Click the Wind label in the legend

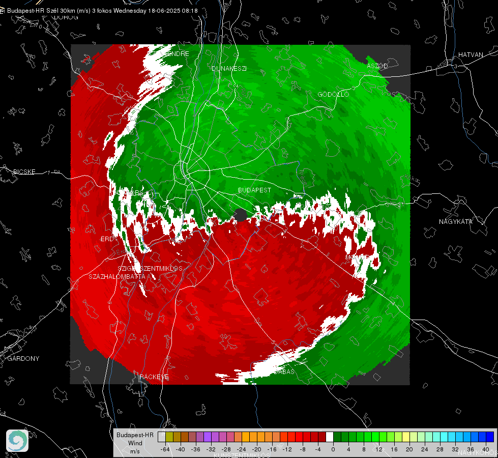click(x=135, y=443)
